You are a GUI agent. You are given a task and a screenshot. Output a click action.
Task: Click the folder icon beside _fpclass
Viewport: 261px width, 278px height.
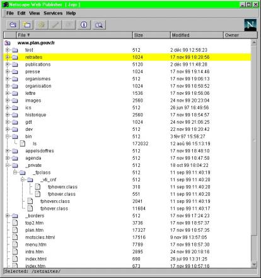pos(23,172)
